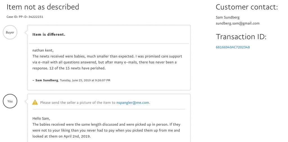Click the seller reply mentioning April 2nd, 2019
Screen dimensions: 288x142
(107, 130)
